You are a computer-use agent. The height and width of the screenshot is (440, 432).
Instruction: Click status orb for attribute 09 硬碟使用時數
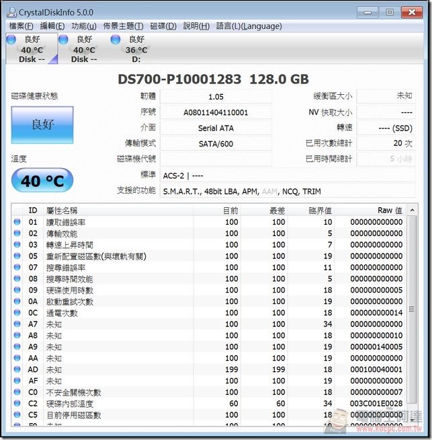[17, 289]
